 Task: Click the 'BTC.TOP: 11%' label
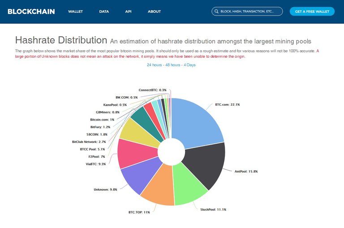(139, 212)
